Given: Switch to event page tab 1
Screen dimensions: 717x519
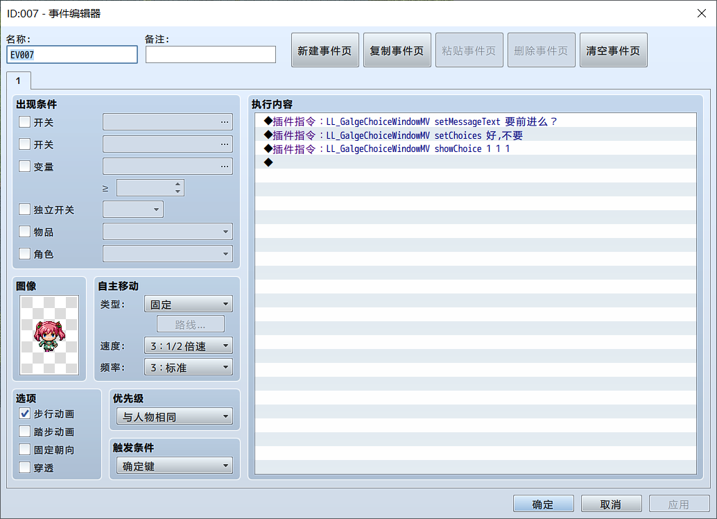Looking at the screenshot, I should [x=18, y=80].
